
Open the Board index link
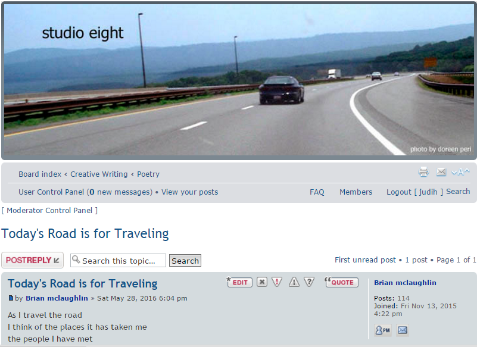click(40, 174)
